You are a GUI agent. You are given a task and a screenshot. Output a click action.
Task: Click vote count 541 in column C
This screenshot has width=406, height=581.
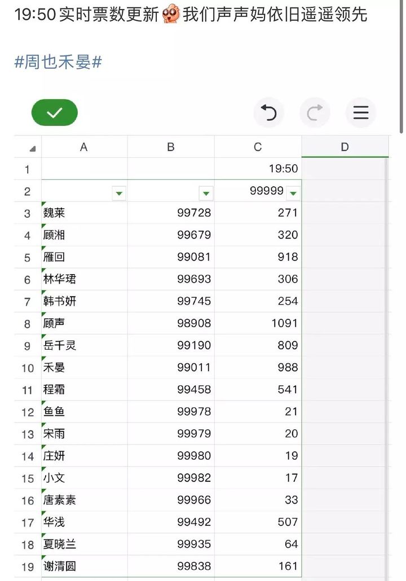[288, 389]
